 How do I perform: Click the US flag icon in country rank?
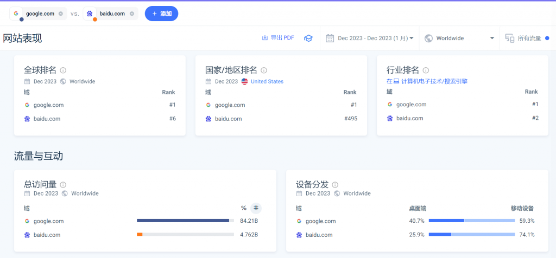(244, 81)
